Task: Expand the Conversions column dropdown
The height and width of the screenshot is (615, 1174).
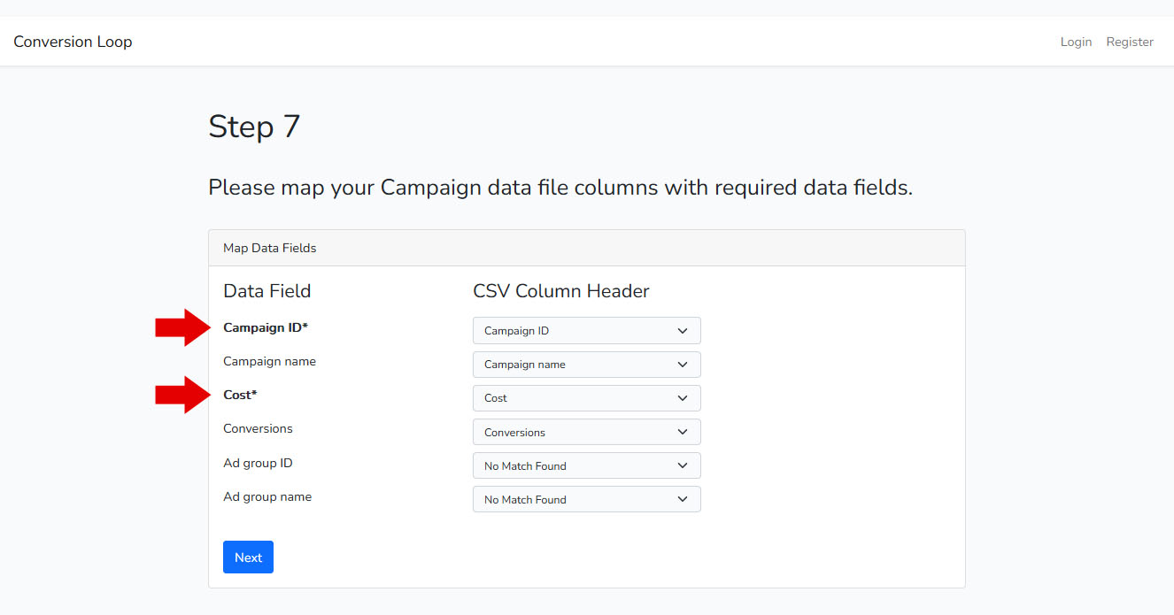Action: (x=586, y=432)
